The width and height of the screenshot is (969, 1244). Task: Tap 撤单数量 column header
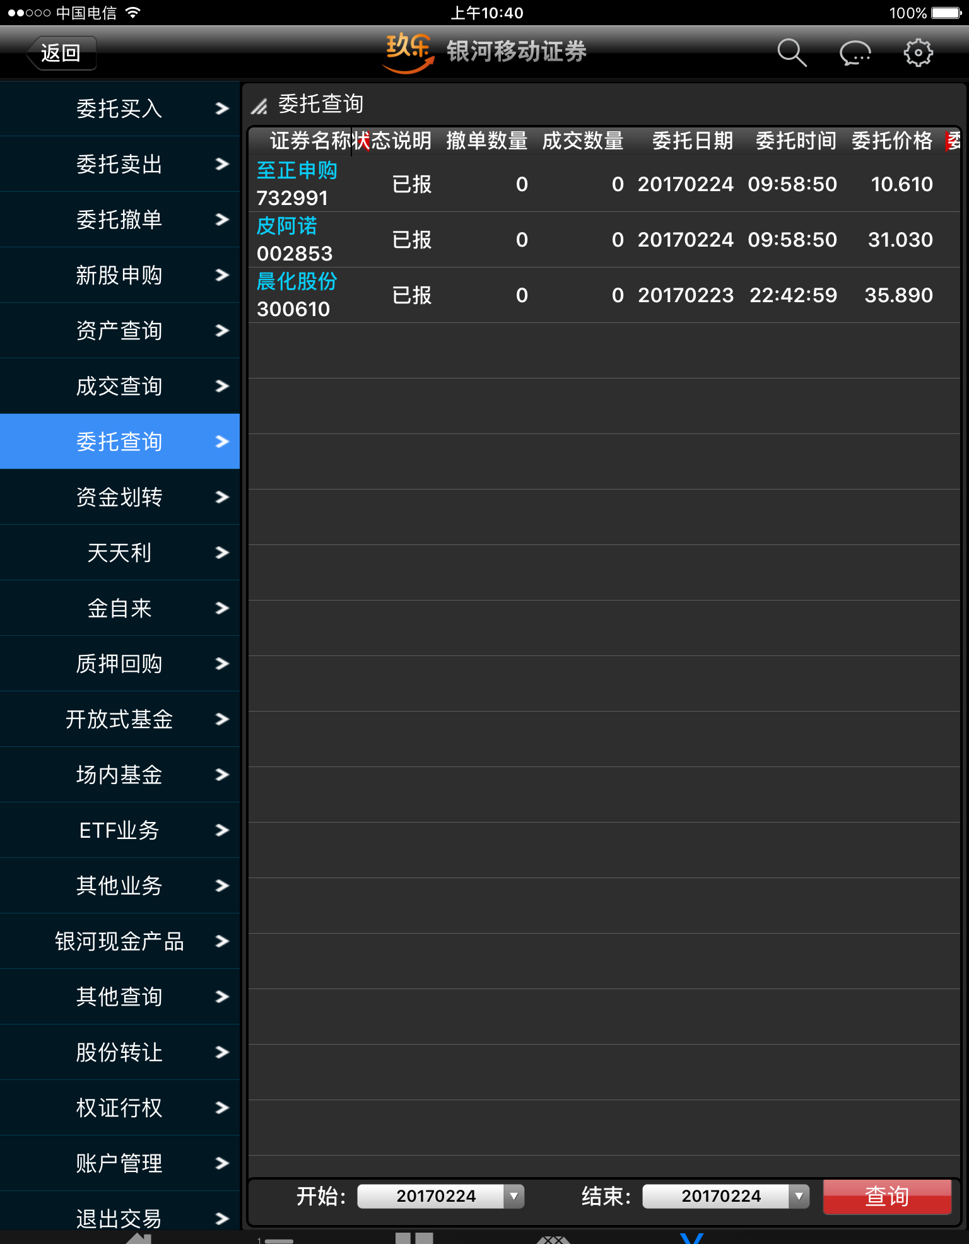pos(487,141)
